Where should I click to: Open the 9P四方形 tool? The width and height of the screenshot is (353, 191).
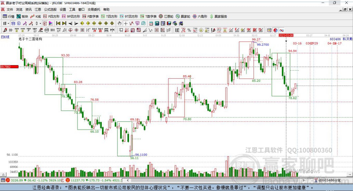click(71, 17)
